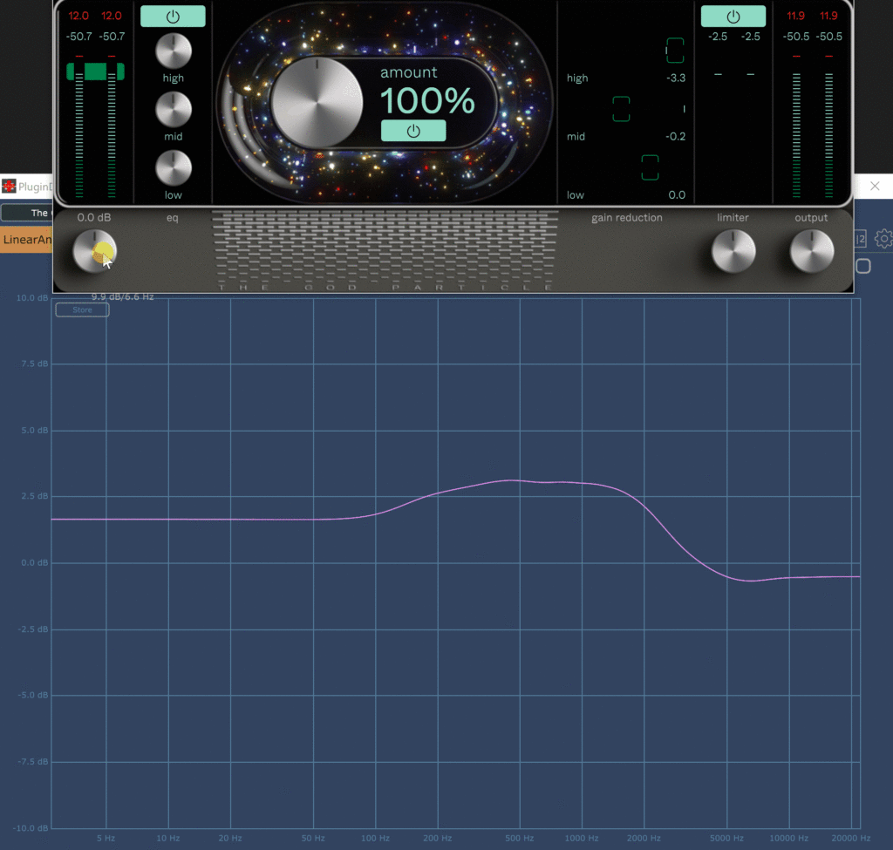Image resolution: width=893 pixels, height=850 pixels.
Task: Open the settings gear icon
Action: click(883, 239)
